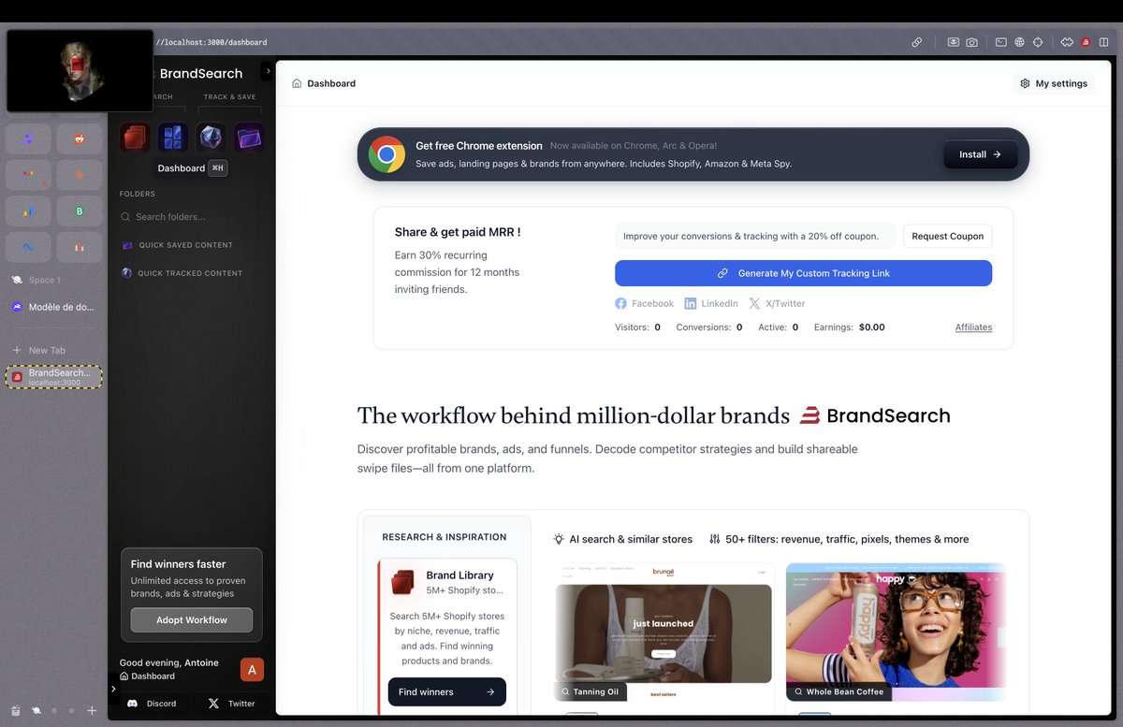Open the Twitter link in sidebar

pos(232,704)
